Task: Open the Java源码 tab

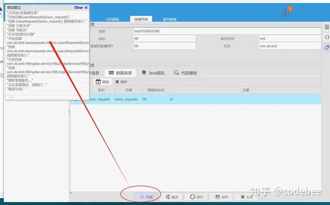Action: [x=153, y=73]
